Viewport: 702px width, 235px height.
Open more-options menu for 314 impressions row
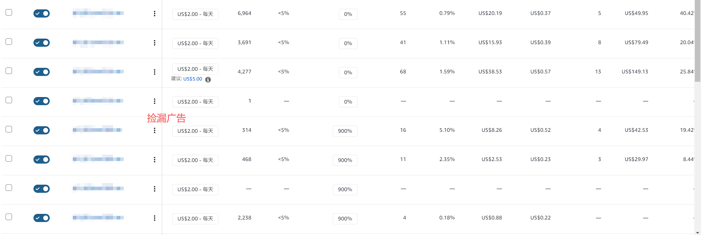pos(154,130)
